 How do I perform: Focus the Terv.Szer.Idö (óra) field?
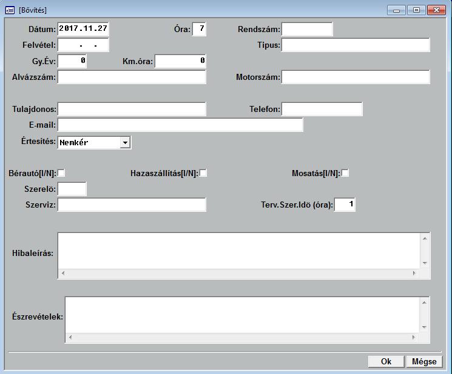click(x=345, y=205)
